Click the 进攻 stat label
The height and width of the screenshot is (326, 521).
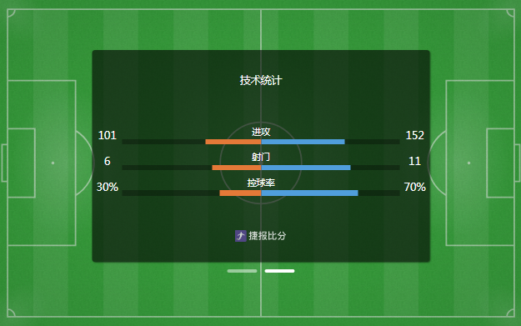coord(261,132)
